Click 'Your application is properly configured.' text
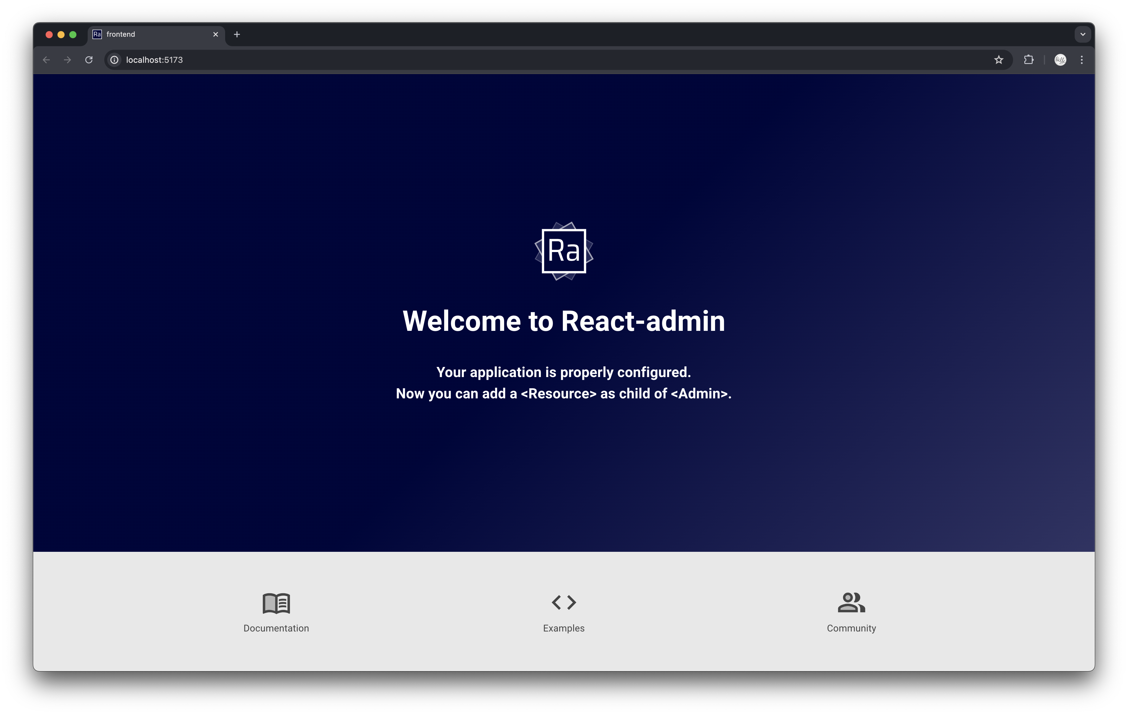This screenshot has height=715, width=1128. coord(563,372)
